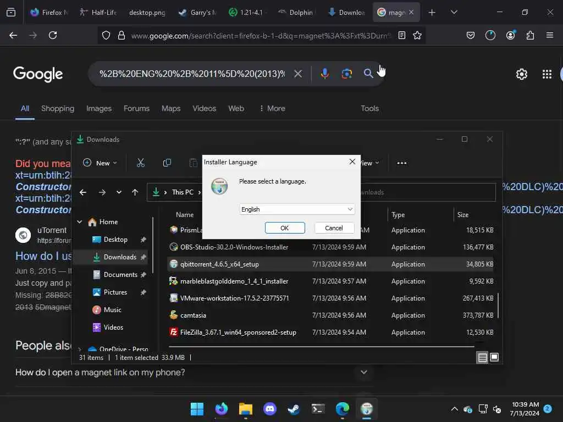This screenshot has width=563, height=422.
Task: Open the English language dropdown
Action: click(297, 209)
